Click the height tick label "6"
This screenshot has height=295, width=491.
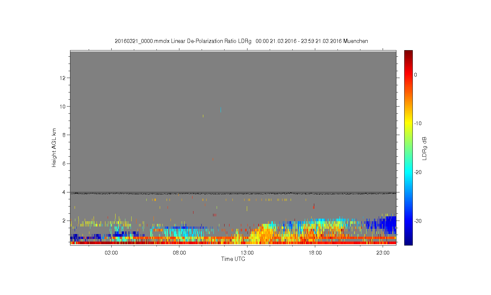[64, 164]
